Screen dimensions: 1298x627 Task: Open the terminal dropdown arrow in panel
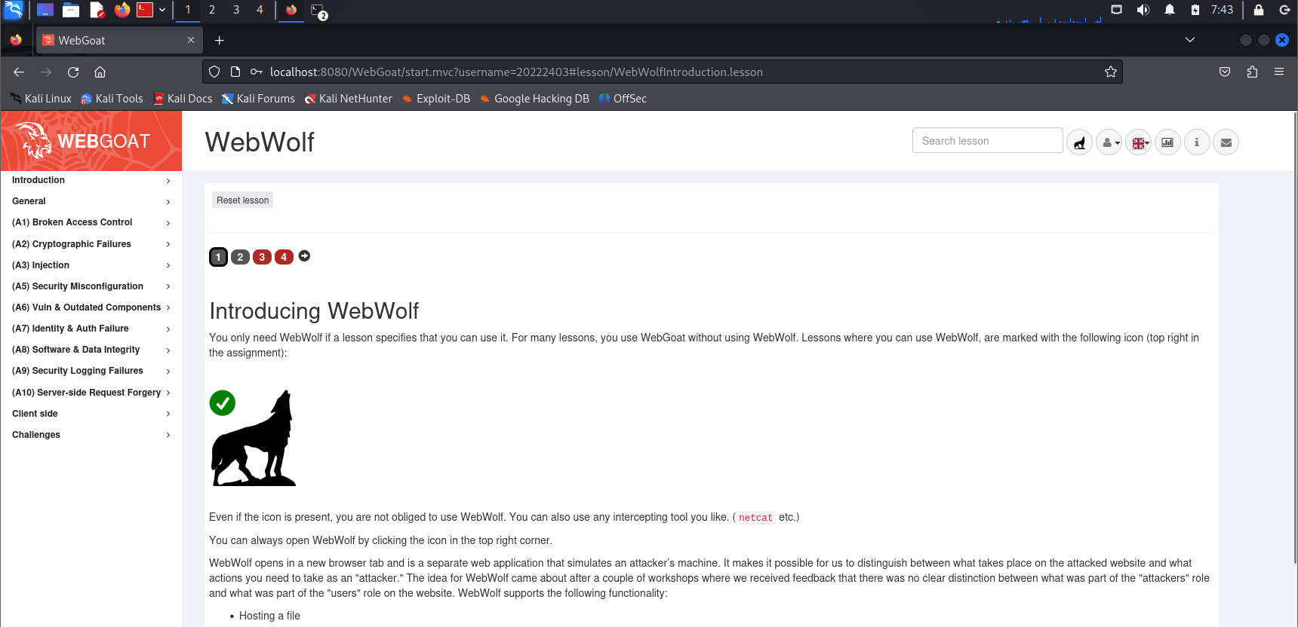(x=162, y=10)
